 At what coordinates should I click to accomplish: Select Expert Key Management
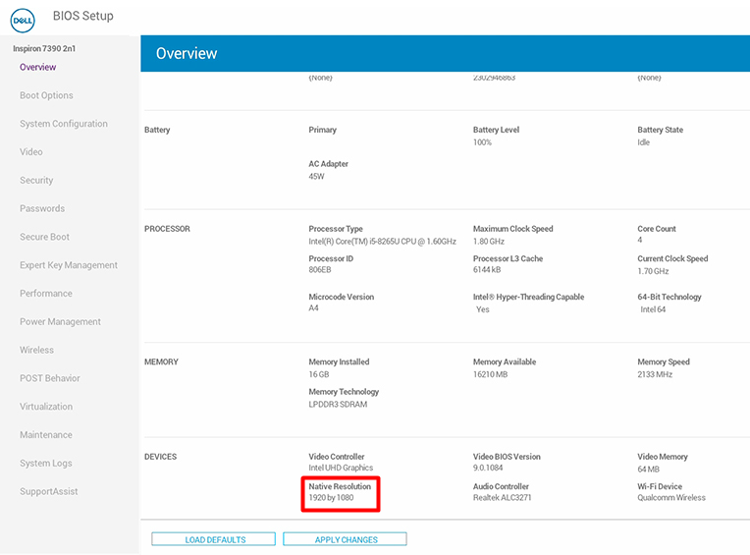coord(69,265)
